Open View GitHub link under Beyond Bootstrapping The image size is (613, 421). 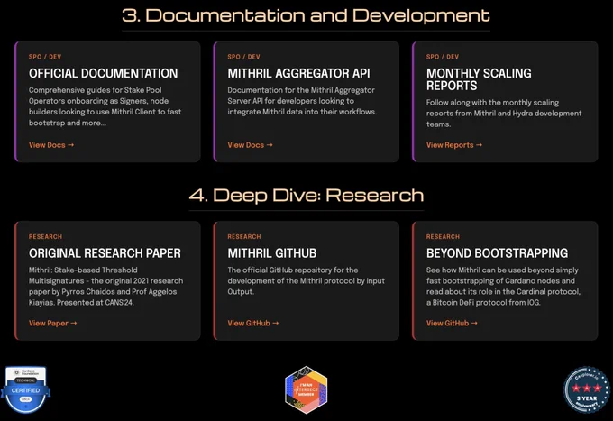click(452, 324)
